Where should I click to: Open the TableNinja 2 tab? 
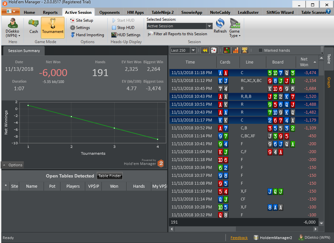click(x=163, y=12)
